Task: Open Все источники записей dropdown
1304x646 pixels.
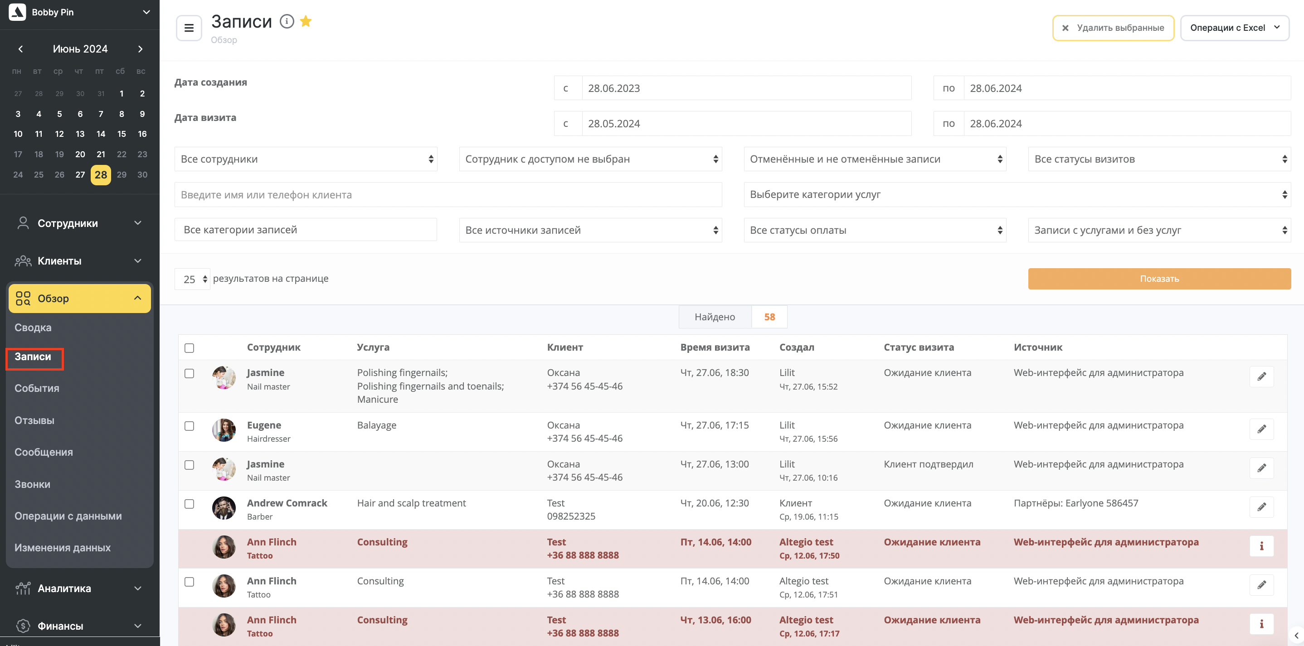Action: (590, 230)
